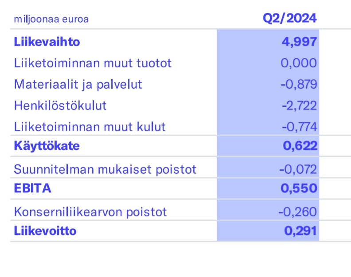Select the "miljoonaa euroa" unit label
This screenshot has width=351, height=277.
click(x=51, y=19)
